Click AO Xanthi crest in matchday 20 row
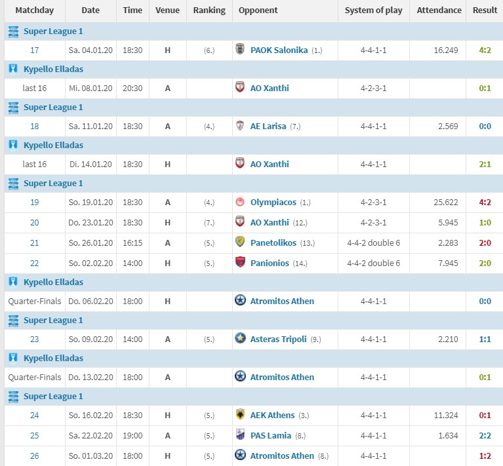This screenshot has height=466, width=503. [240, 222]
